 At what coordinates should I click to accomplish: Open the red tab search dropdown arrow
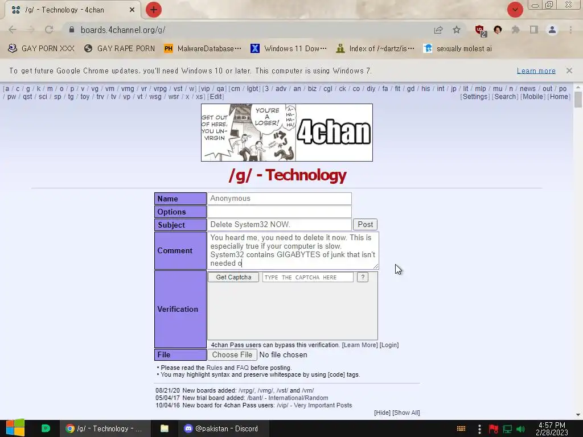point(515,10)
